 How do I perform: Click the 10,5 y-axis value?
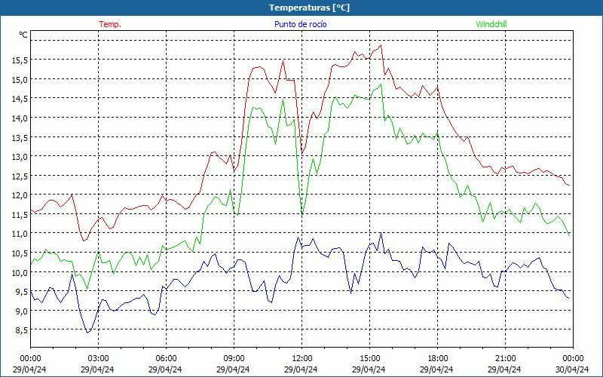[20, 253]
